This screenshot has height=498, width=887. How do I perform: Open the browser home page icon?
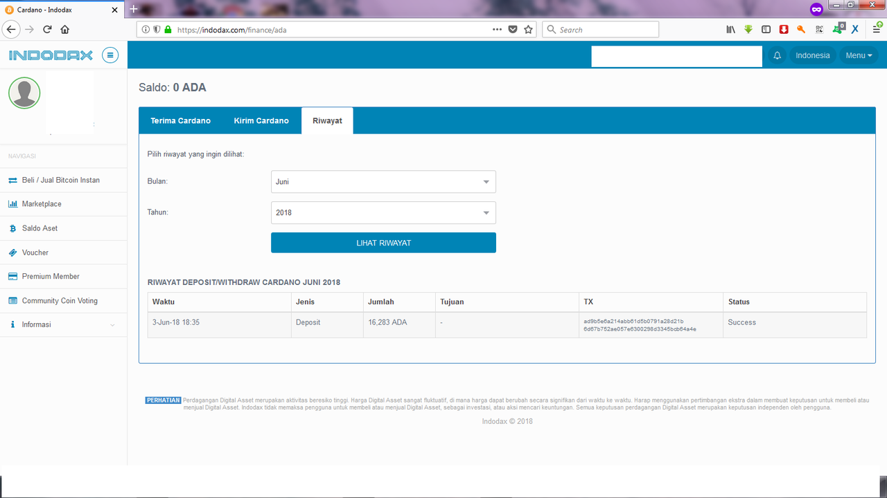point(65,29)
